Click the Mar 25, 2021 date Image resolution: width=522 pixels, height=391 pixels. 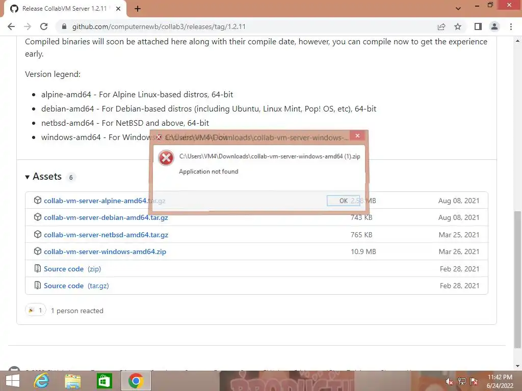pos(459,235)
